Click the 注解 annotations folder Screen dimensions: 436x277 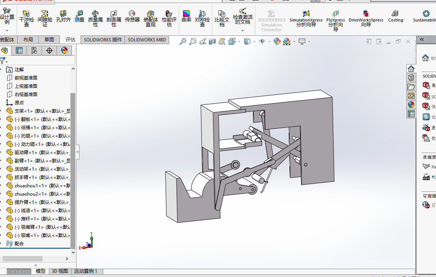(x=15, y=70)
